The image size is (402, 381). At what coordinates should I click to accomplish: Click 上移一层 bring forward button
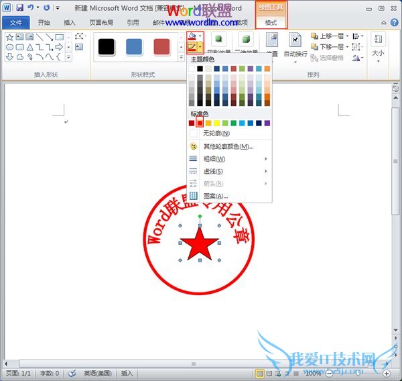tap(328, 36)
